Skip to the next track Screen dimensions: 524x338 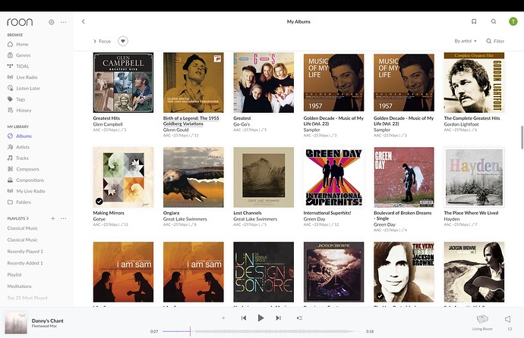point(278,318)
